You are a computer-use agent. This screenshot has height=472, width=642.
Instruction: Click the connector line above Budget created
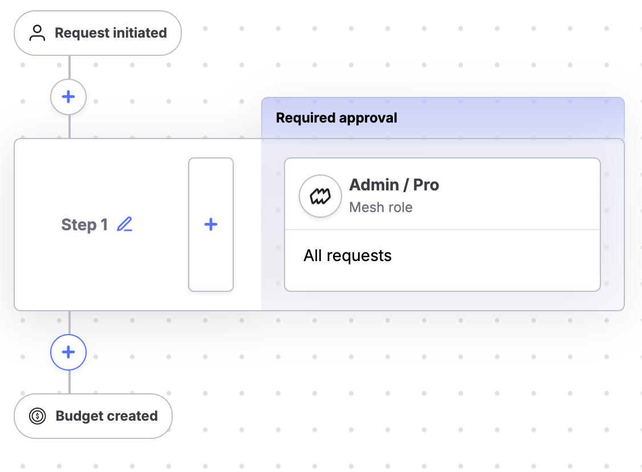69,382
